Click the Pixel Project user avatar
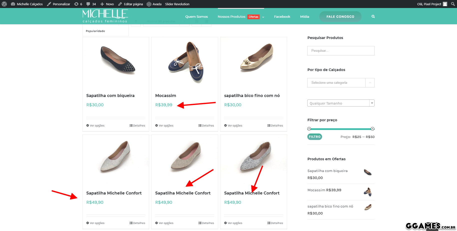 (x=445, y=4)
